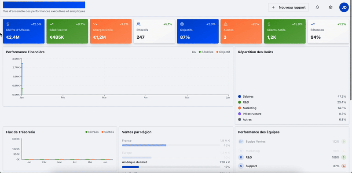Image resolution: width=352 pixels, height=173 pixels.
Task: Click the people icon in Effectifs card
Action: click(139, 24)
